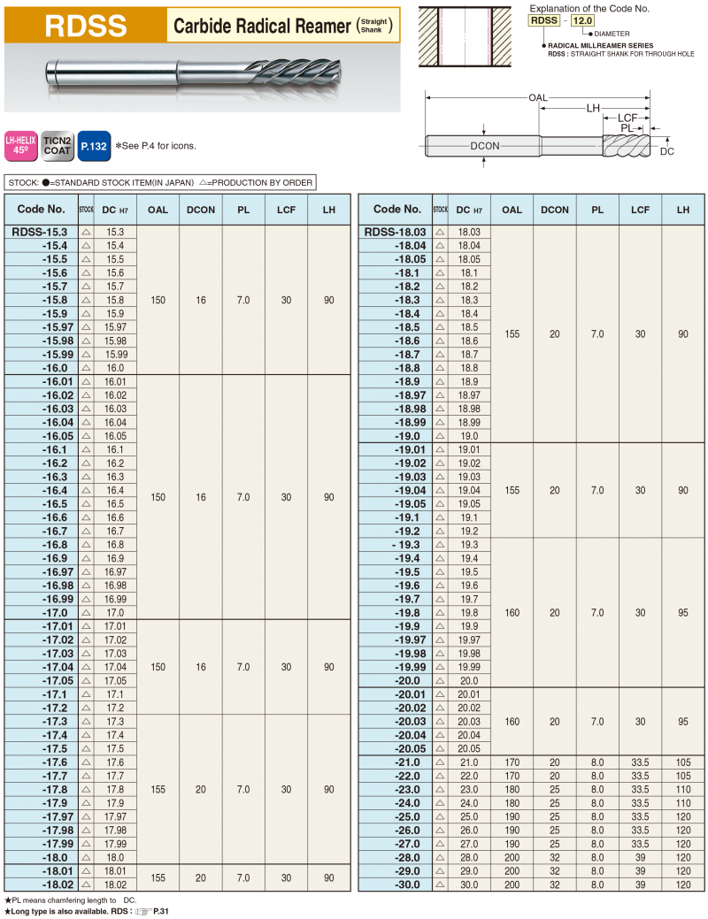
Task: Click the DCON value 32 in the -29.0 row
Action: point(555,871)
